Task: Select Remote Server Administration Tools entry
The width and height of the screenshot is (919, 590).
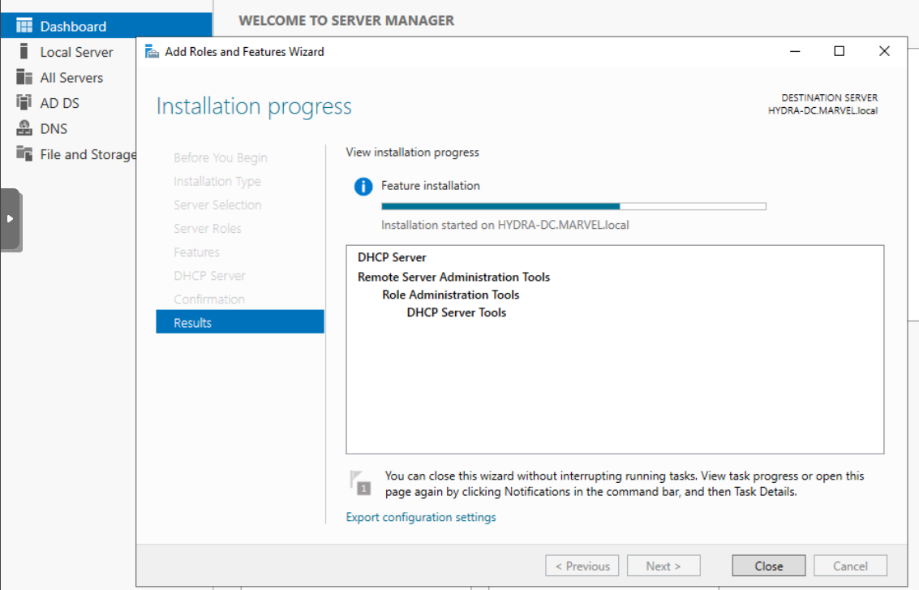Action: 453,277
